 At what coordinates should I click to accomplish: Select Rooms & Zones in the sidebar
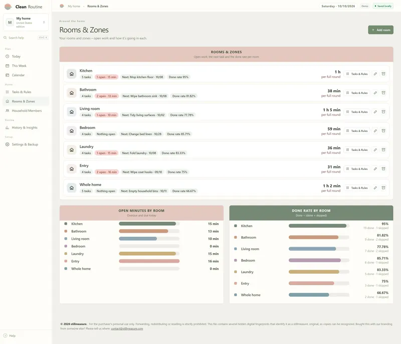coord(26,101)
